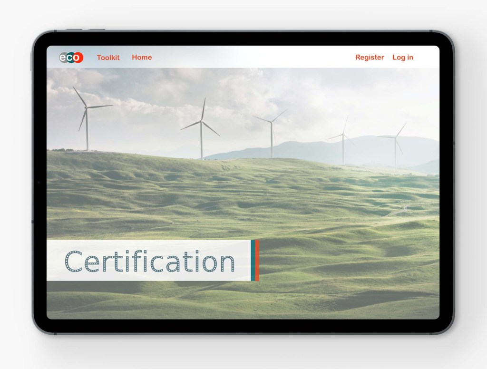
Task: Click the orange 'o' circle of the logo
Action: pyautogui.click(x=78, y=58)
